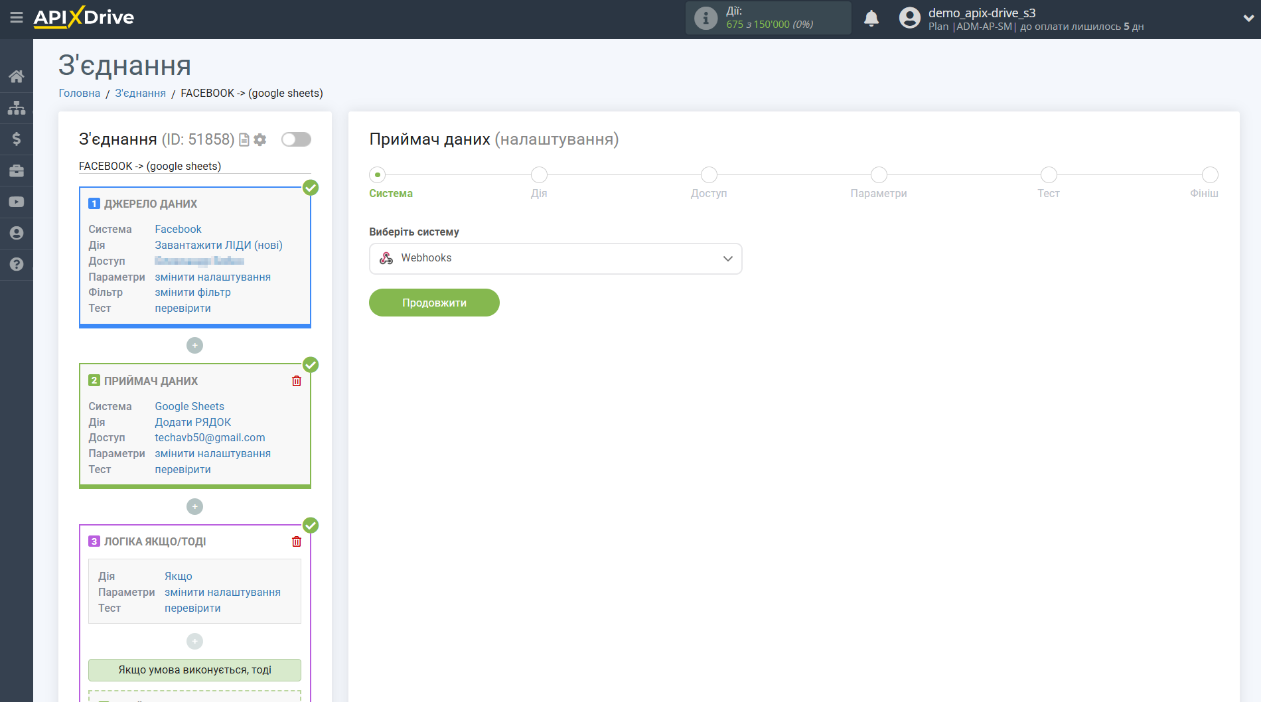Click the user avatar icon
This screenshot has height=702, width=1261.
pos(910,18)
